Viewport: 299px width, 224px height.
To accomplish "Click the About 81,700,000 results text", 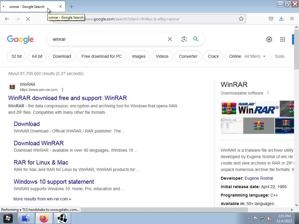I will click(x=46, y=73).
